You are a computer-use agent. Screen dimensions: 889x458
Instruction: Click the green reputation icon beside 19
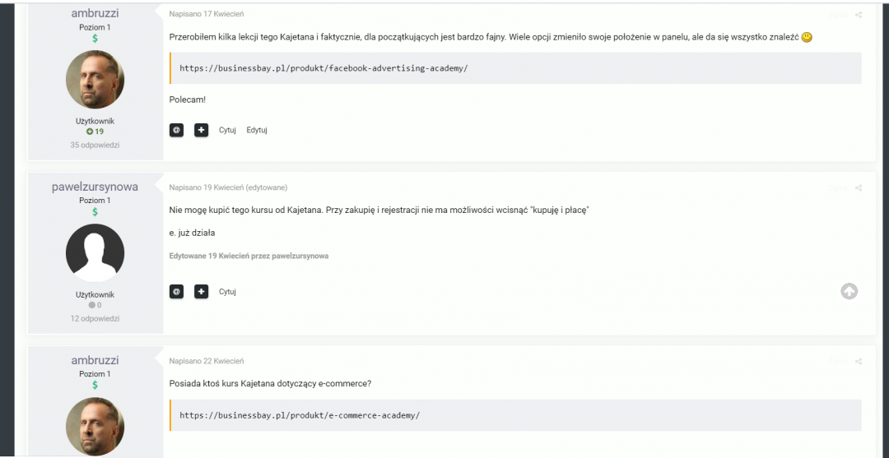[90, 132]
